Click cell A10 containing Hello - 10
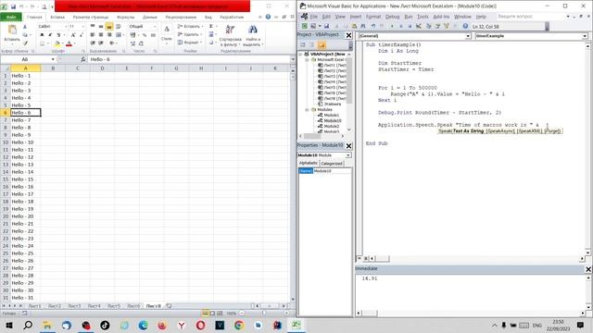593x333 pixels. 25,142
